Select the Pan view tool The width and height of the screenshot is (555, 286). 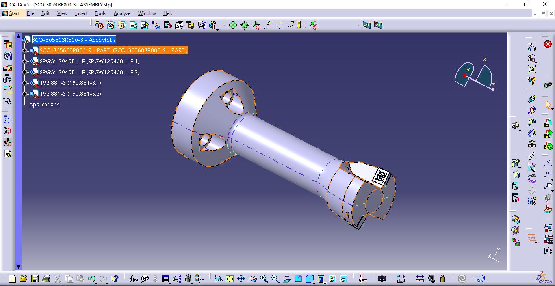click(x=241, y=279)
